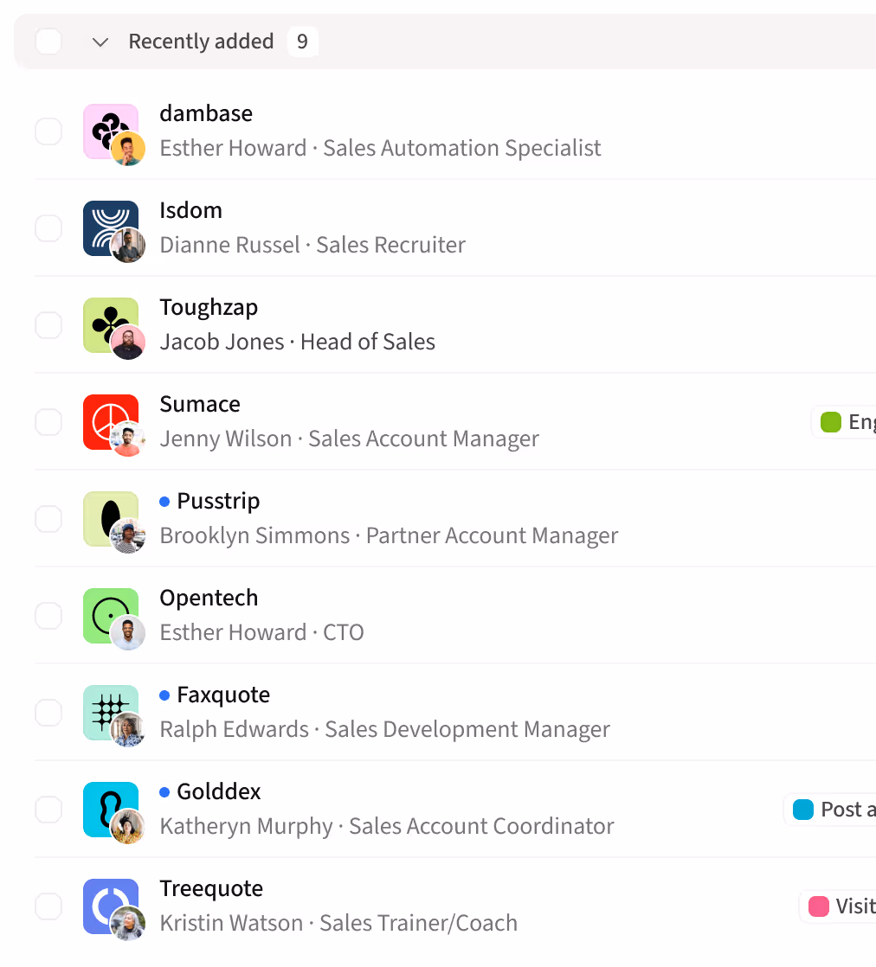Select all with Recently added checkbox
This screenshot has width=876, height=967.
pos(48,42)
